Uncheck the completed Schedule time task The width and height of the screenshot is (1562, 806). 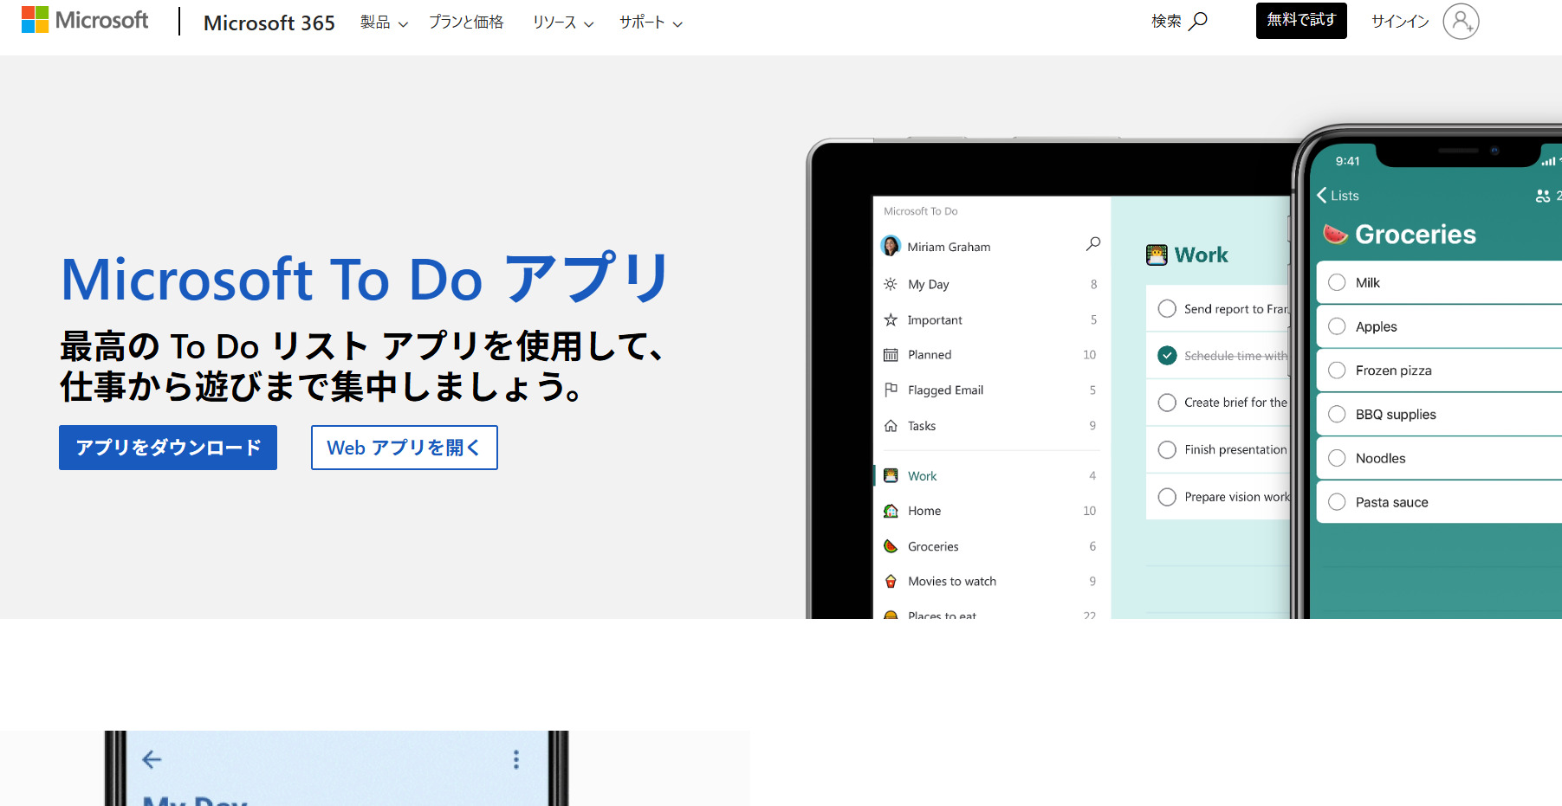1167,355
